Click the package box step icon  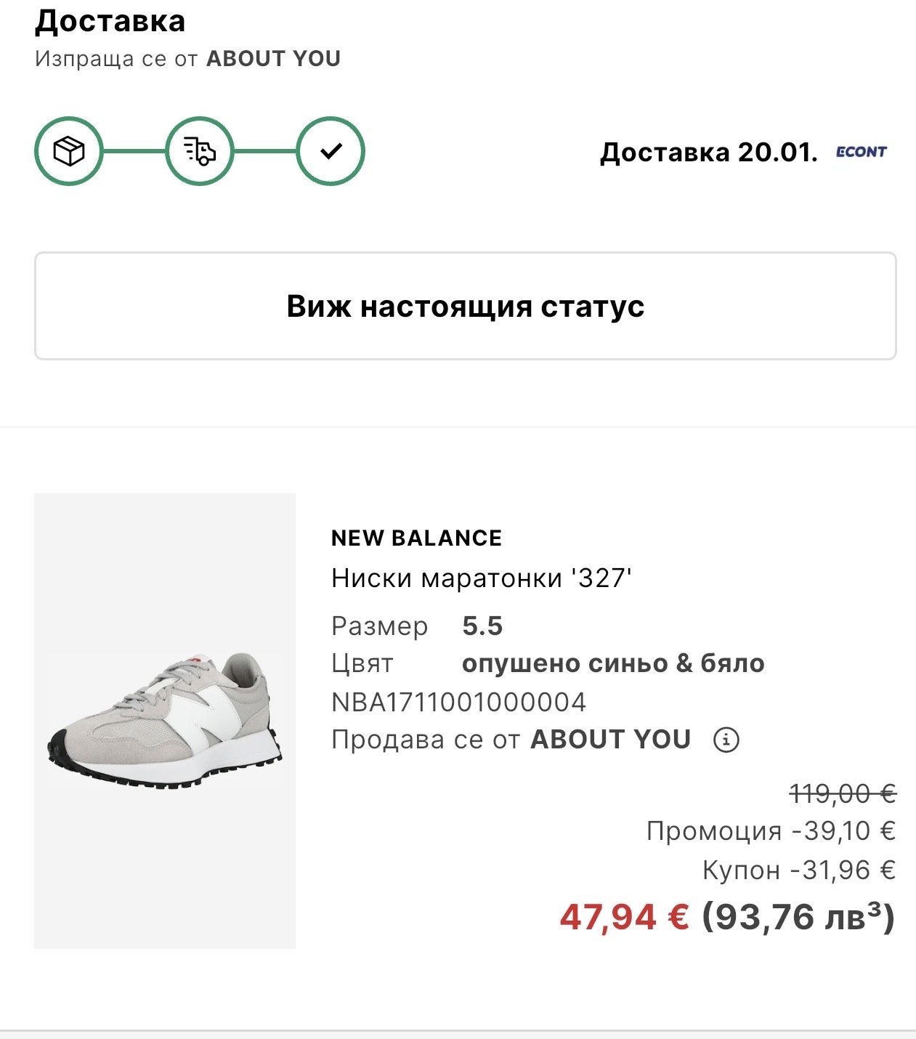tap(69, 151)
